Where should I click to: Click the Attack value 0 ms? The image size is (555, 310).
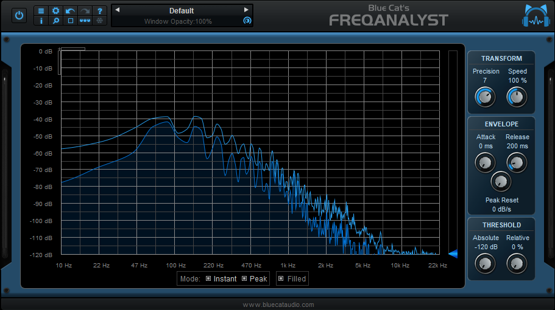click(x=486, y=146)
